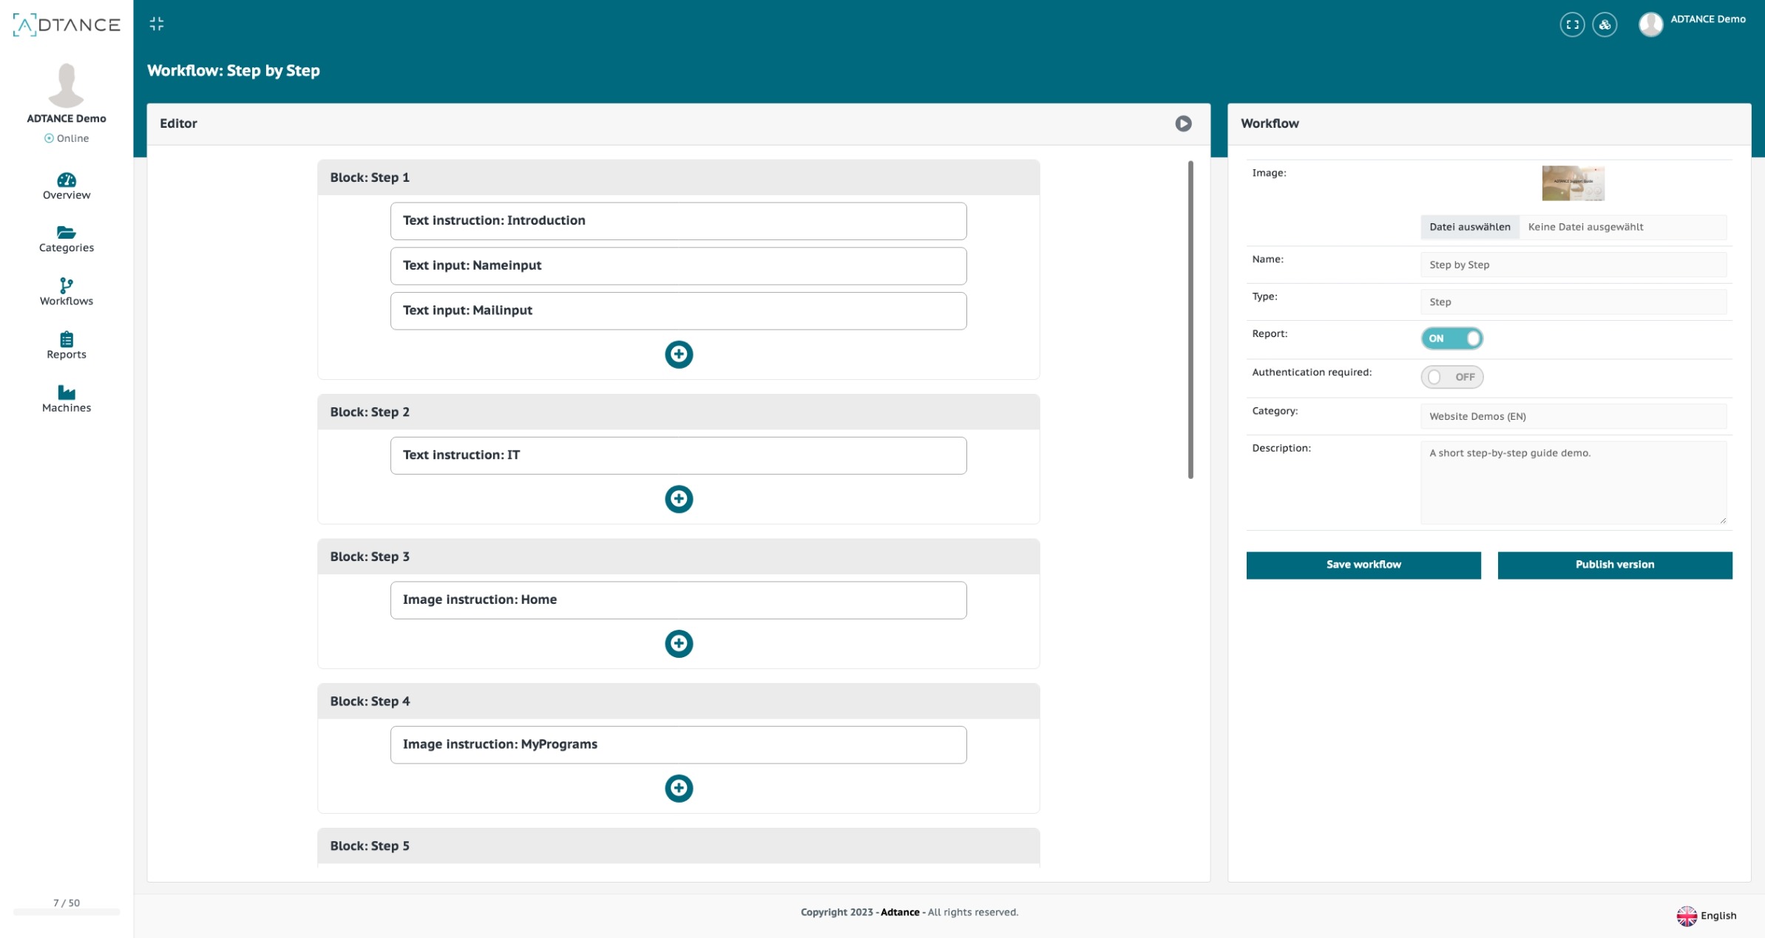The height and width of the screenshot is (938, 1765).
Task: Click the UK flag language icon
Action: pyautogui.click(x=1687, y=916)
